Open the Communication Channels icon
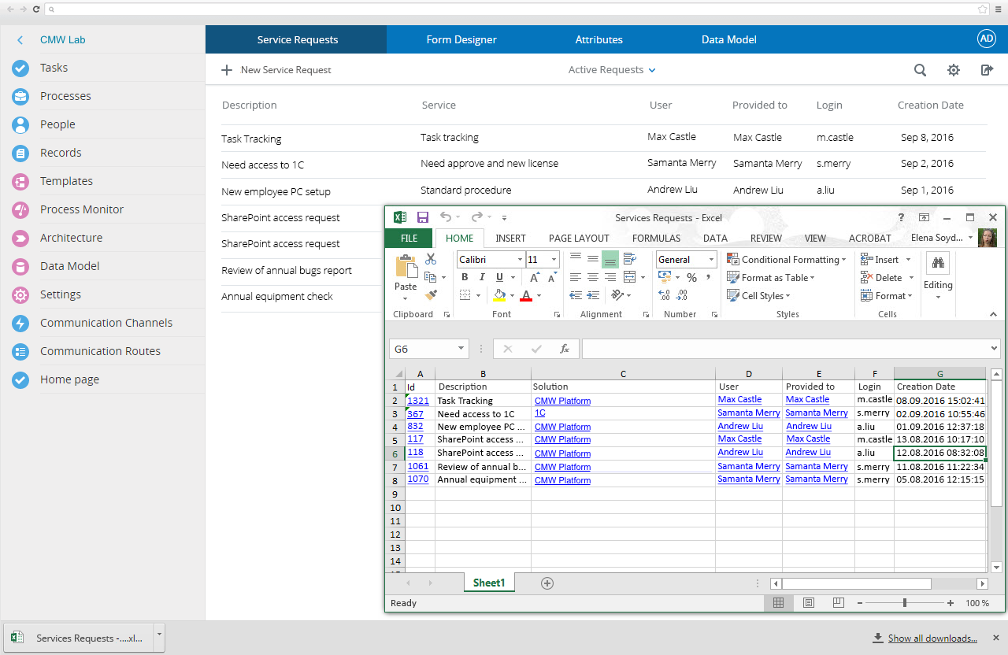 20,324
